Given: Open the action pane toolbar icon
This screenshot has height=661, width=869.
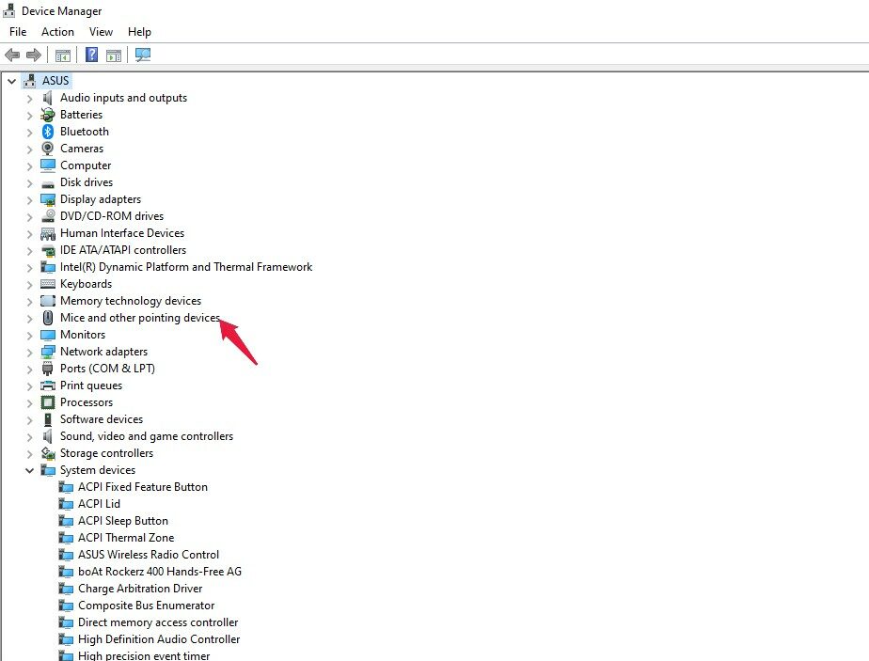Looking at the screenshot, I should pos(114,55).
